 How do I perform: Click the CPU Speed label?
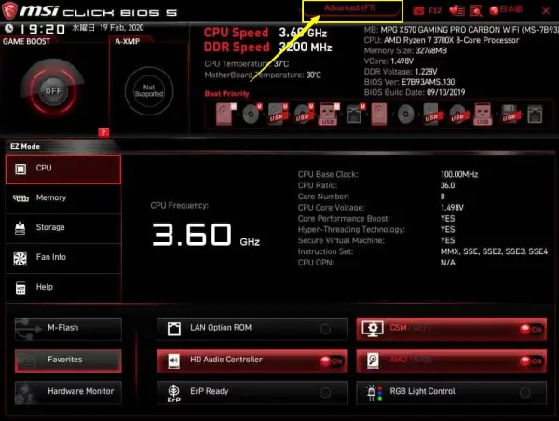click(x=236, y=33)
